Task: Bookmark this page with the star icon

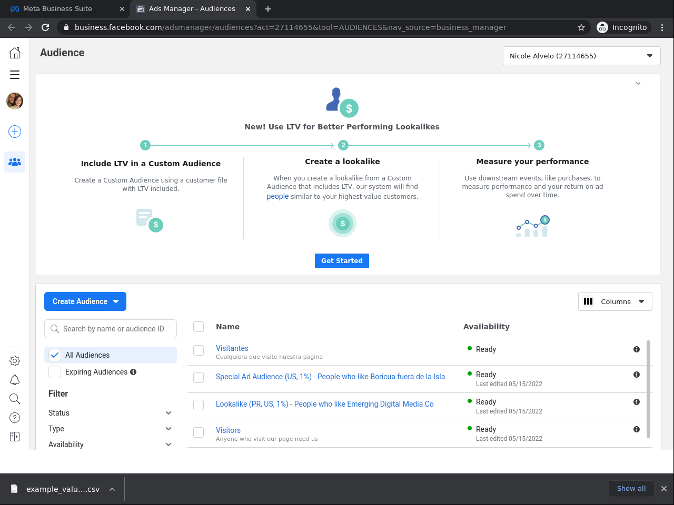Action: pyautogui.click(x=581, y=27)
